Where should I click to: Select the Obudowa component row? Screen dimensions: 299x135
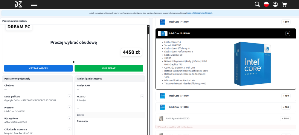tap(37, 87)
